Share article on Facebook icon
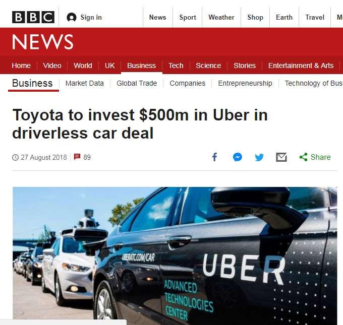Screen dimensions: 343x325 [215, 157]
